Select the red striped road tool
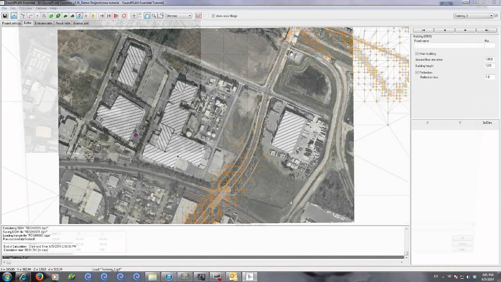Screen dimensions: 501x282 coord(44,16)
